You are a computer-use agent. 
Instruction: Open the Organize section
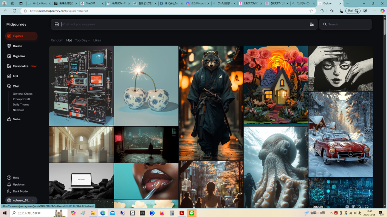pyautogui.click(x=19, y=56)
